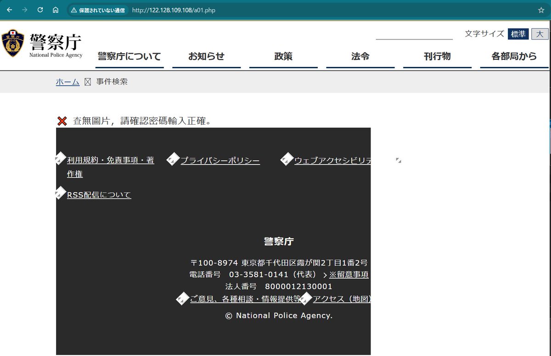The width and height of the screenshot is (551, 356).
Task: Click the 事件検索 breadcrumb text
Action: click(112, 82)
